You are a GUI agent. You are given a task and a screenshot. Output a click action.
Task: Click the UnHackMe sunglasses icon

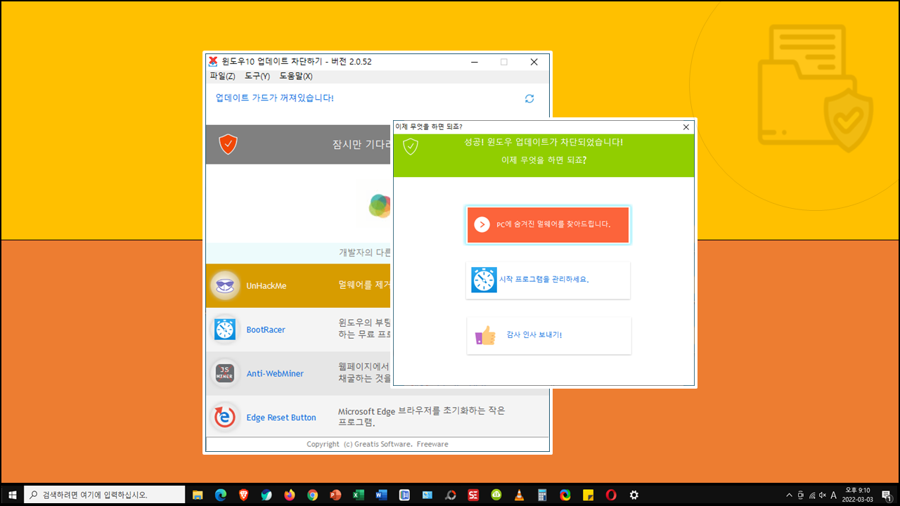pyautogui.click(x=225, y=285)
